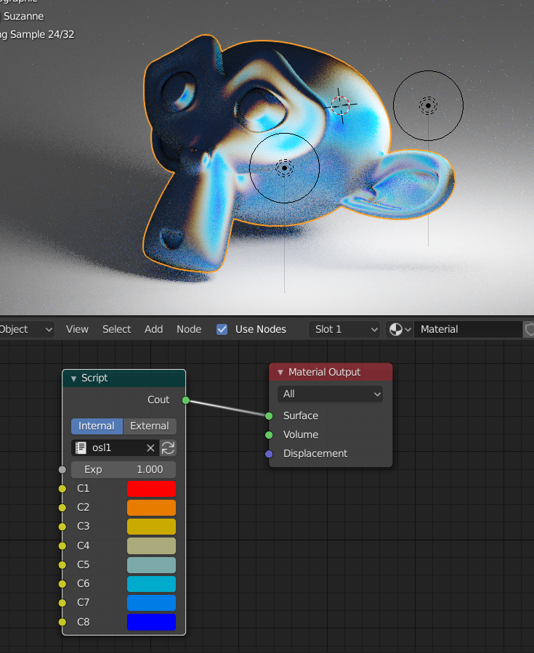Click the C4 input socket
The image size is (534, 653).
tap(62, 546)
